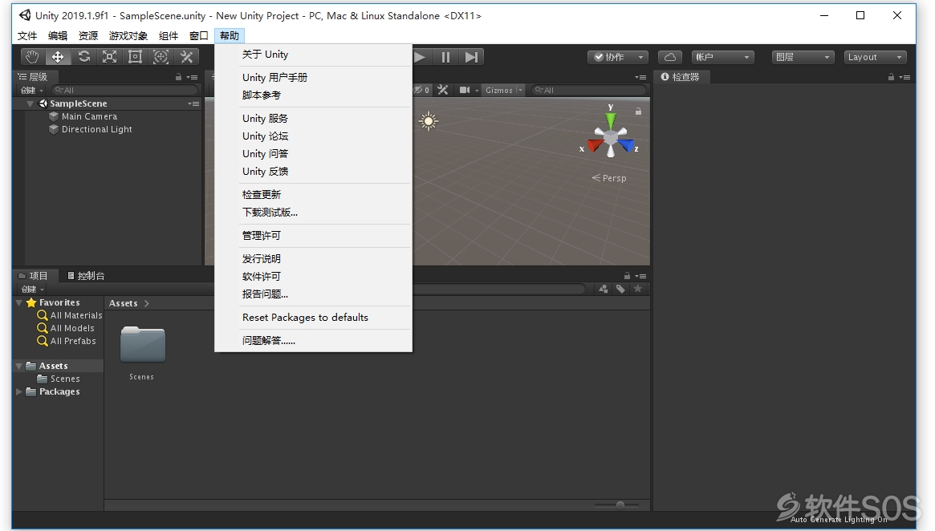Click search by type icon in project
The image size is (935, 531).
coord(604,289)
